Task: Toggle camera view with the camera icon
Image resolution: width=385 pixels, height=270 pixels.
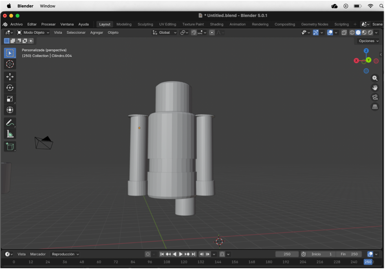Action: [x=375, y=97]
